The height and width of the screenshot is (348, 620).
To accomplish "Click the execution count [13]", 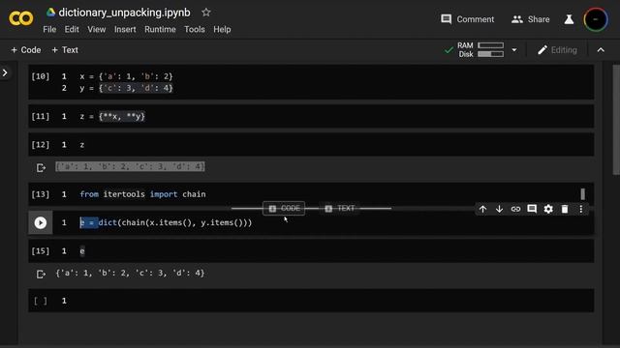I will pos(41,194).
